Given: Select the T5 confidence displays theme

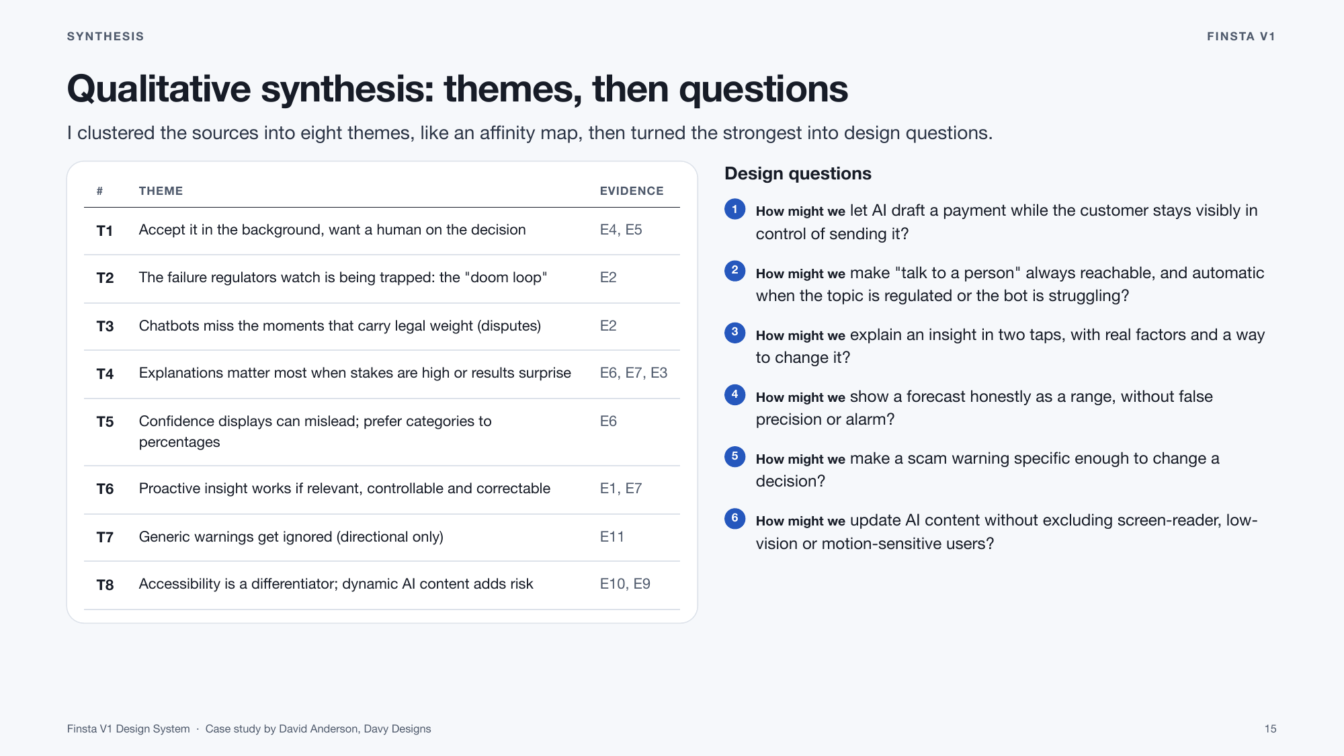Looking at the screenshot, I should pyautogui.click(x=315, y=431).
